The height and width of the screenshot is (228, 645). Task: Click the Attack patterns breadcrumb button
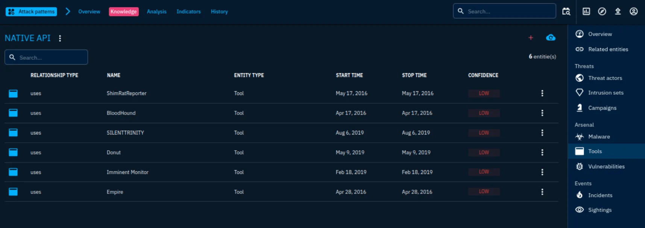pos(32,12)
